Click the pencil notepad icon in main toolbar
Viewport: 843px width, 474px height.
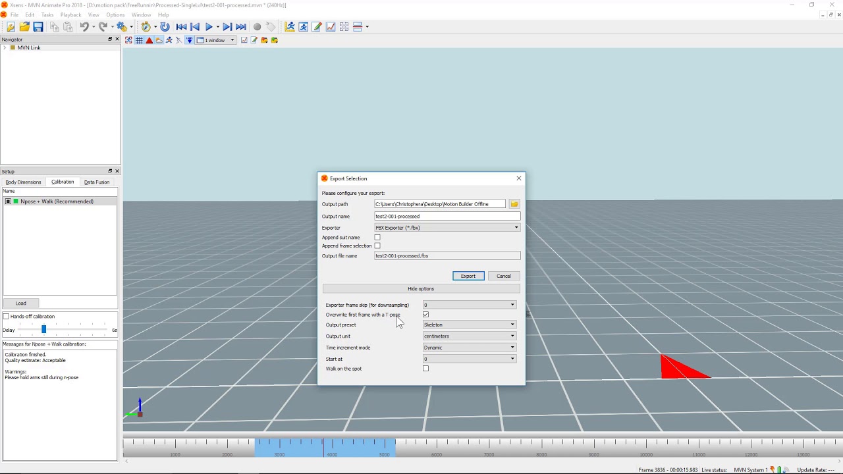click(317, 27)
